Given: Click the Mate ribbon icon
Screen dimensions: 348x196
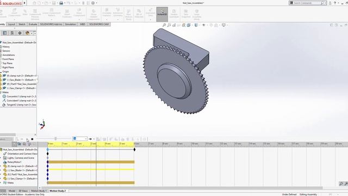Looking at the screenshot, I should point(25,12).
